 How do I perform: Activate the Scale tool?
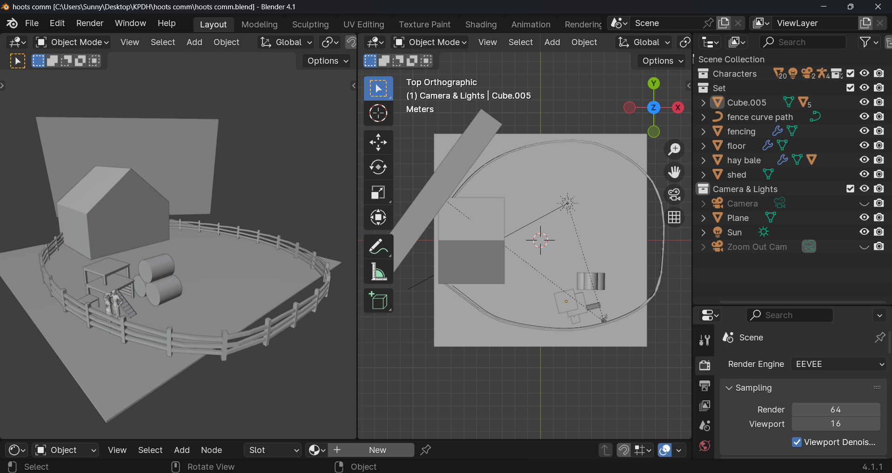click(378, 192)
